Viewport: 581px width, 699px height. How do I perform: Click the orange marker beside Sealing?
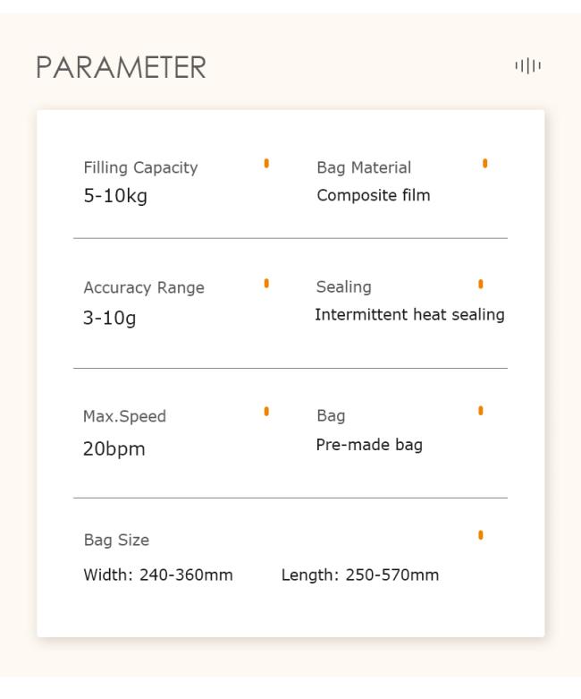[x=480, y=284]
